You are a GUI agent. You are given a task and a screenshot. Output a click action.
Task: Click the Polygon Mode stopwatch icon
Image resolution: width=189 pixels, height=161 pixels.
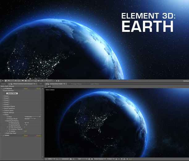7,119
